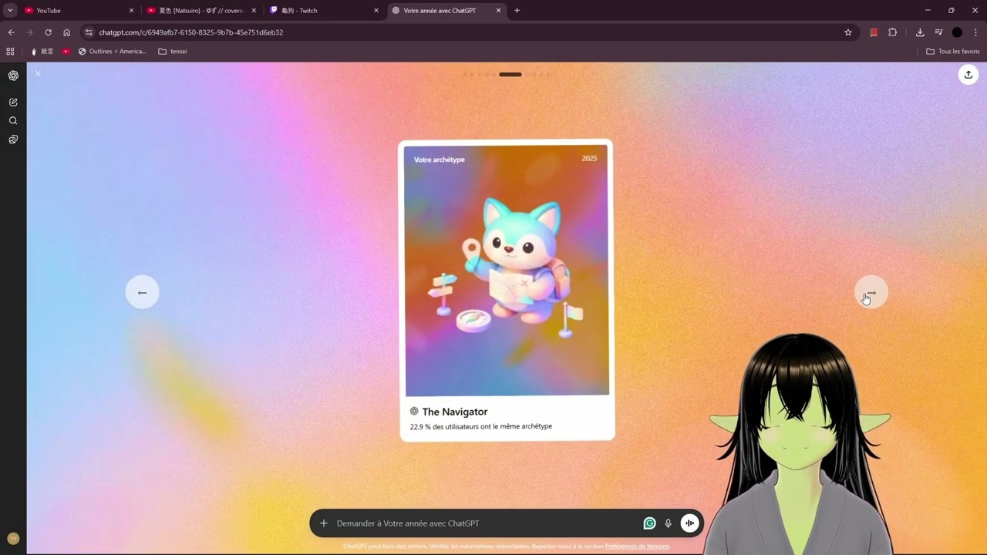Click the green Grammarly icon in the prompt bar
The image size is (987, 555).
point(649,523)
